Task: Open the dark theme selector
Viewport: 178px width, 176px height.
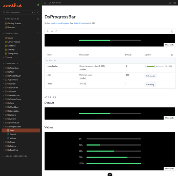Action: (x=55, y=2)
